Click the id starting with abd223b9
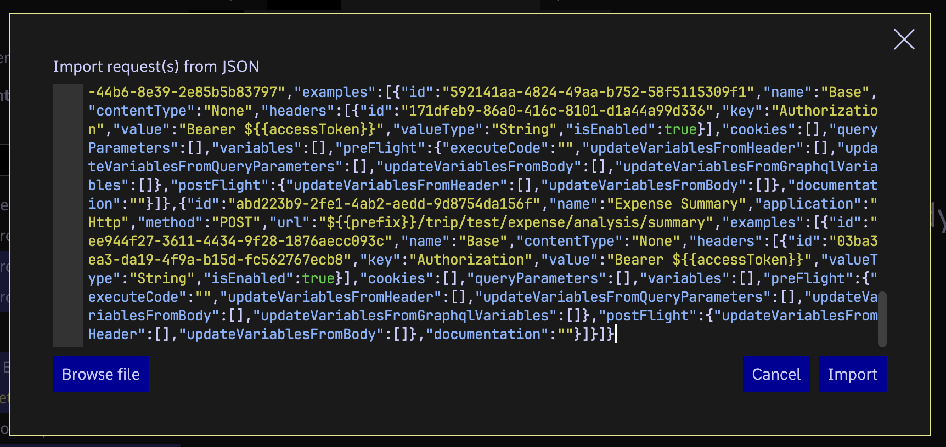 (384, 204)
